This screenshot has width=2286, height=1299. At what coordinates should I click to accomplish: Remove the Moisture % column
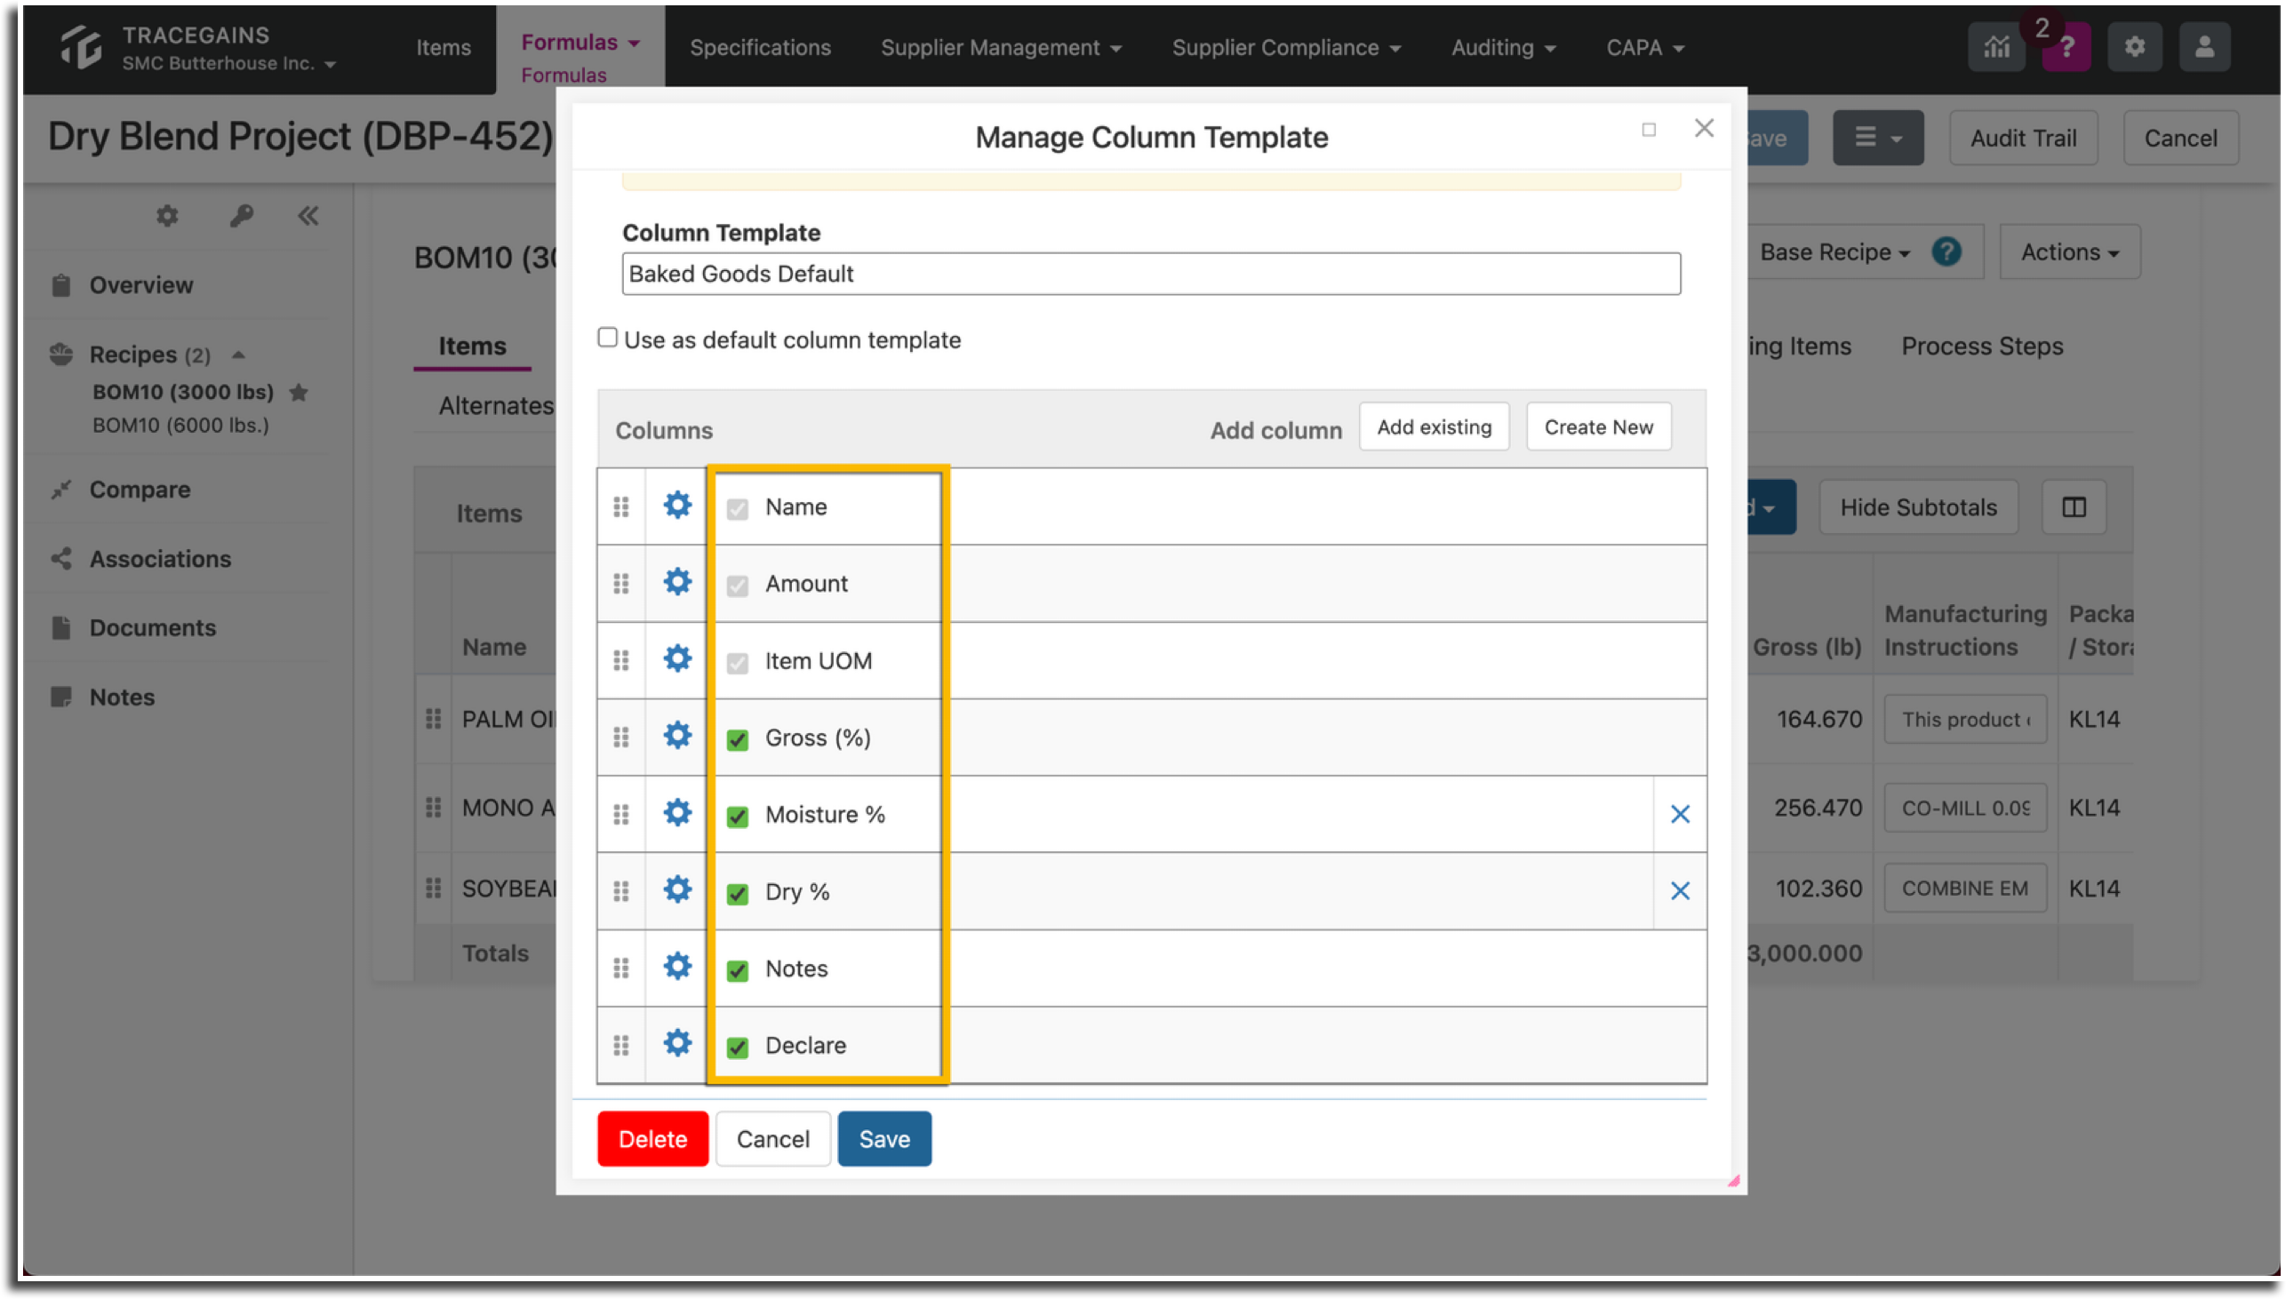[x=1679, y=814]
